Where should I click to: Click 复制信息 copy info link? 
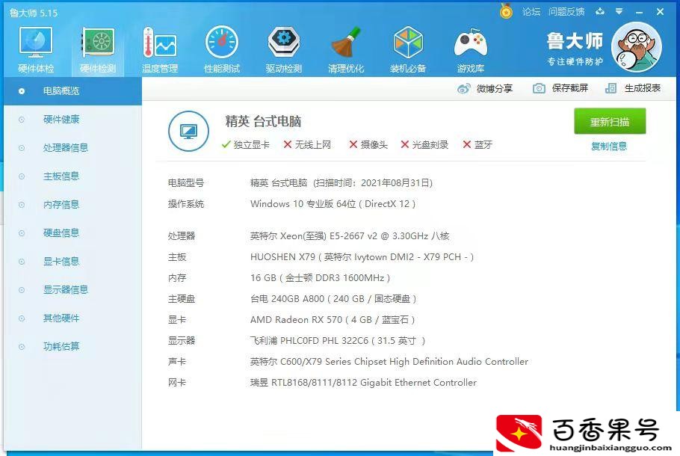click(609, 147)
